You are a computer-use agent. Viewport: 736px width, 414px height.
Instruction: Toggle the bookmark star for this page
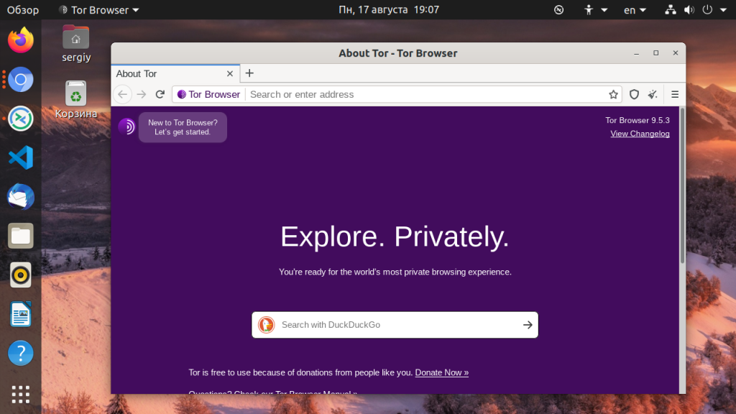[612, 94]
